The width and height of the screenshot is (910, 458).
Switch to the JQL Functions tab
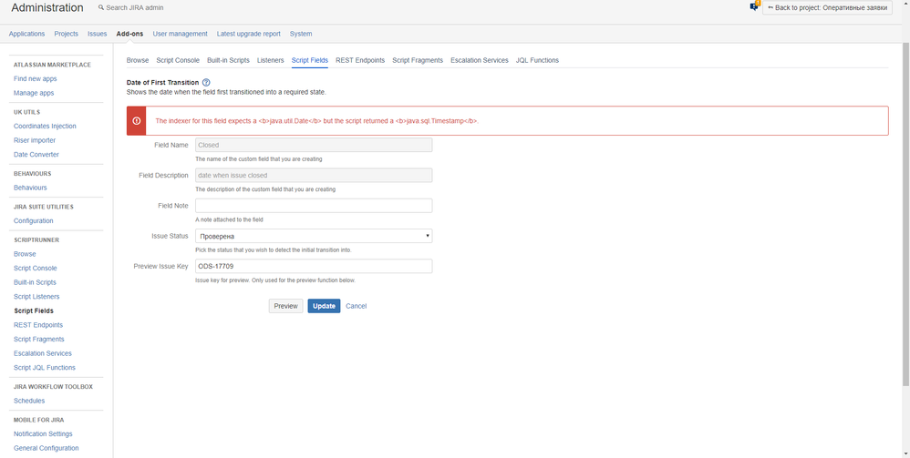(537, 60)
